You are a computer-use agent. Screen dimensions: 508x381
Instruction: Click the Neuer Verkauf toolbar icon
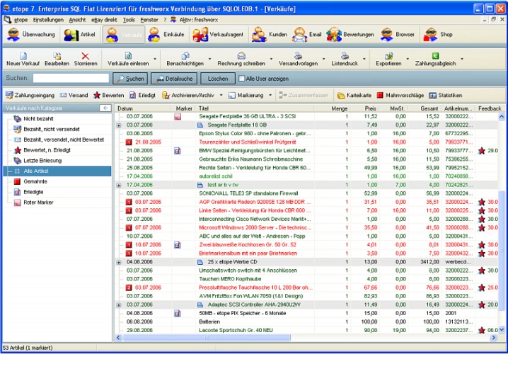click(x=23, y=56)
